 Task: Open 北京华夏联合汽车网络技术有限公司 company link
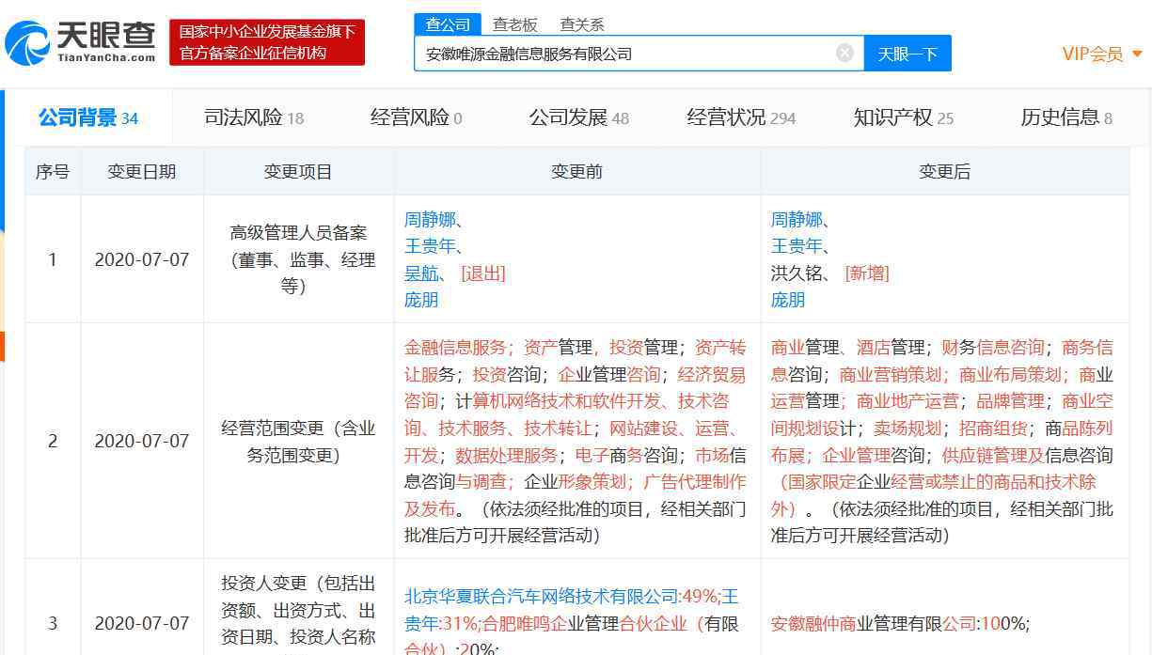point(542,596)
